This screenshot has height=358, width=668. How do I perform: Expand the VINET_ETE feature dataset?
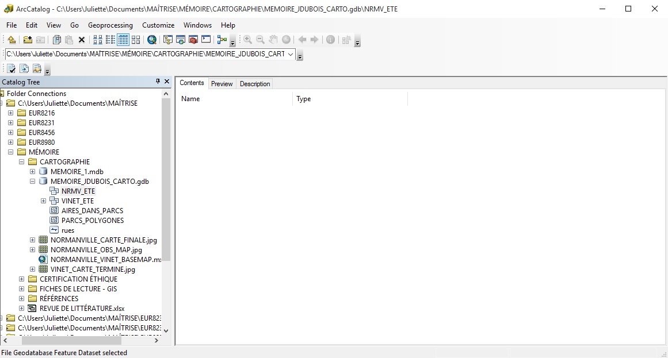44,201
